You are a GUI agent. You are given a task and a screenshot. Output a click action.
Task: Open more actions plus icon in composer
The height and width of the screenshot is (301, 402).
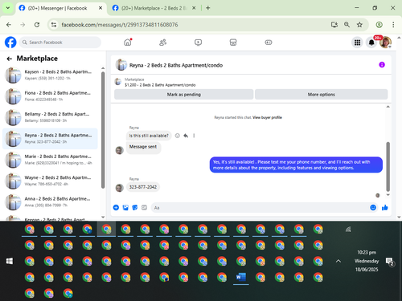(116, 207)
